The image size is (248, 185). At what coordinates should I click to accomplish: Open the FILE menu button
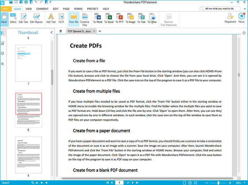pyautogui.click(x=5, y=9)
